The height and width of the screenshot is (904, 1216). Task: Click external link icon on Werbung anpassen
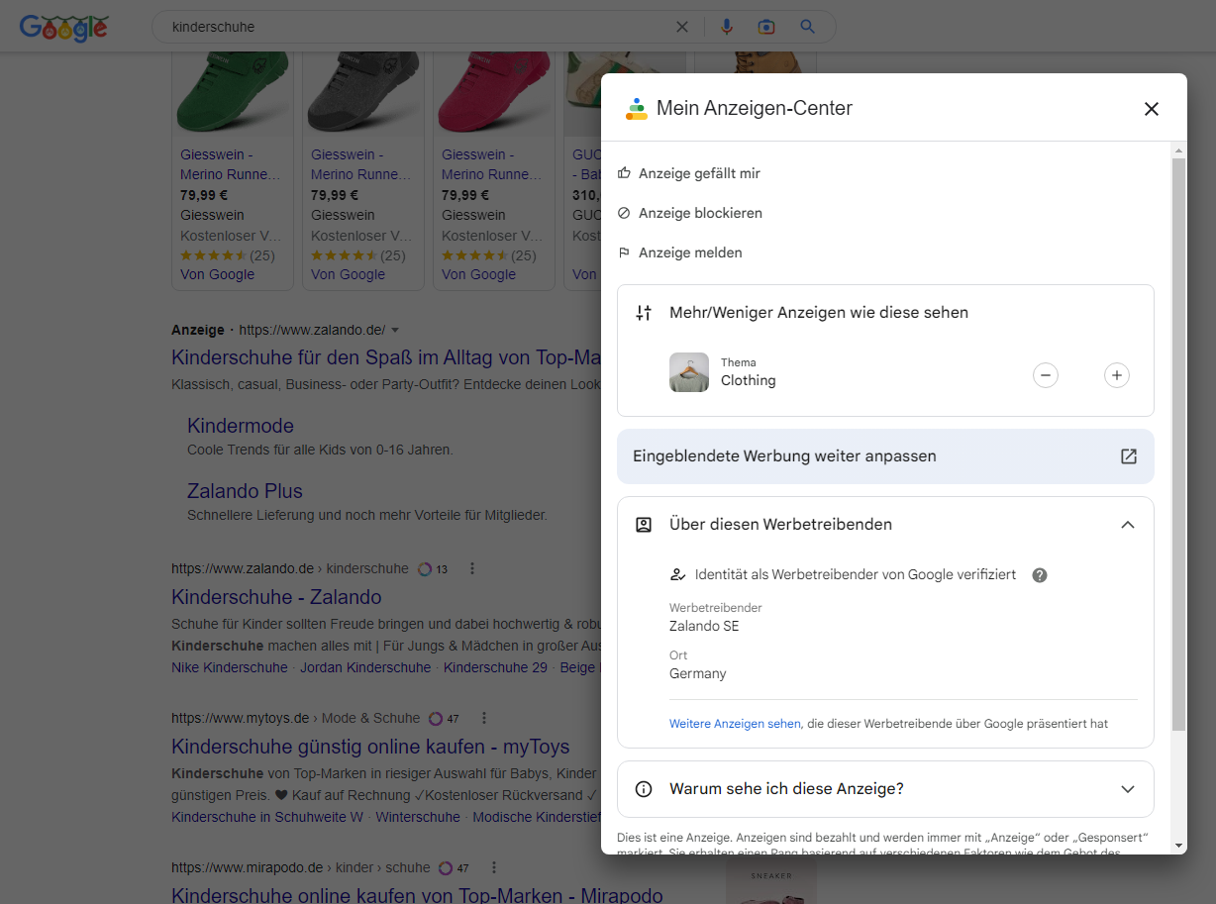coord(1129,456)
